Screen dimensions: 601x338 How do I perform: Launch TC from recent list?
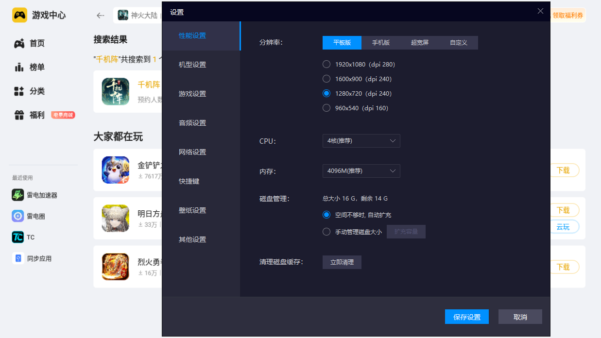pos(23,237)
